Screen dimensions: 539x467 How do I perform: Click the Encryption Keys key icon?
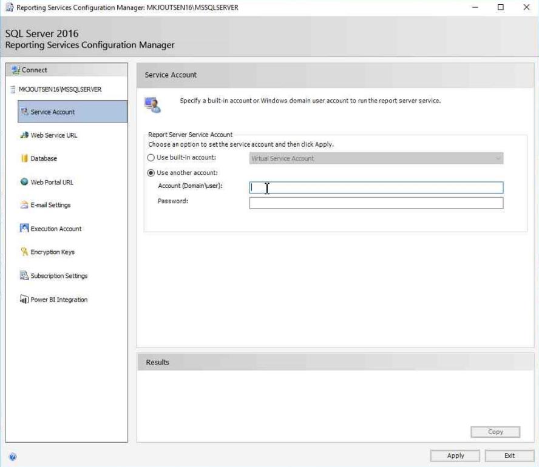tap(24, 252)
